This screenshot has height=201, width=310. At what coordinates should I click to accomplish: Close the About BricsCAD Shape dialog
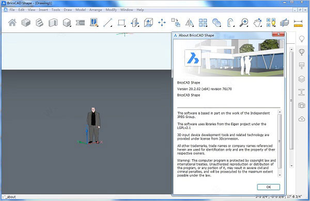(278, 34)
